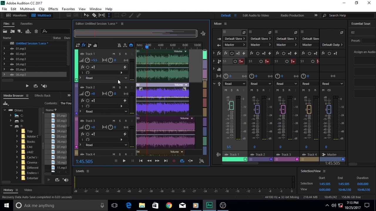Switch to Waveform view
Screen dimensions: 376x211
click(17, 15)
